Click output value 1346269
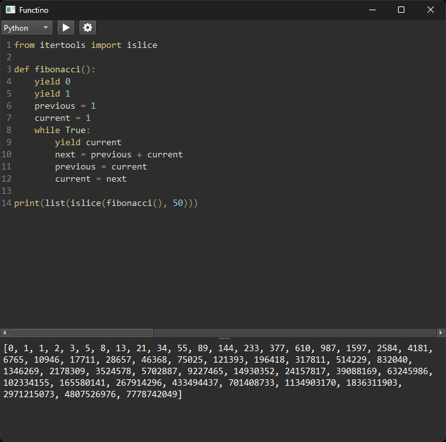 21,371
